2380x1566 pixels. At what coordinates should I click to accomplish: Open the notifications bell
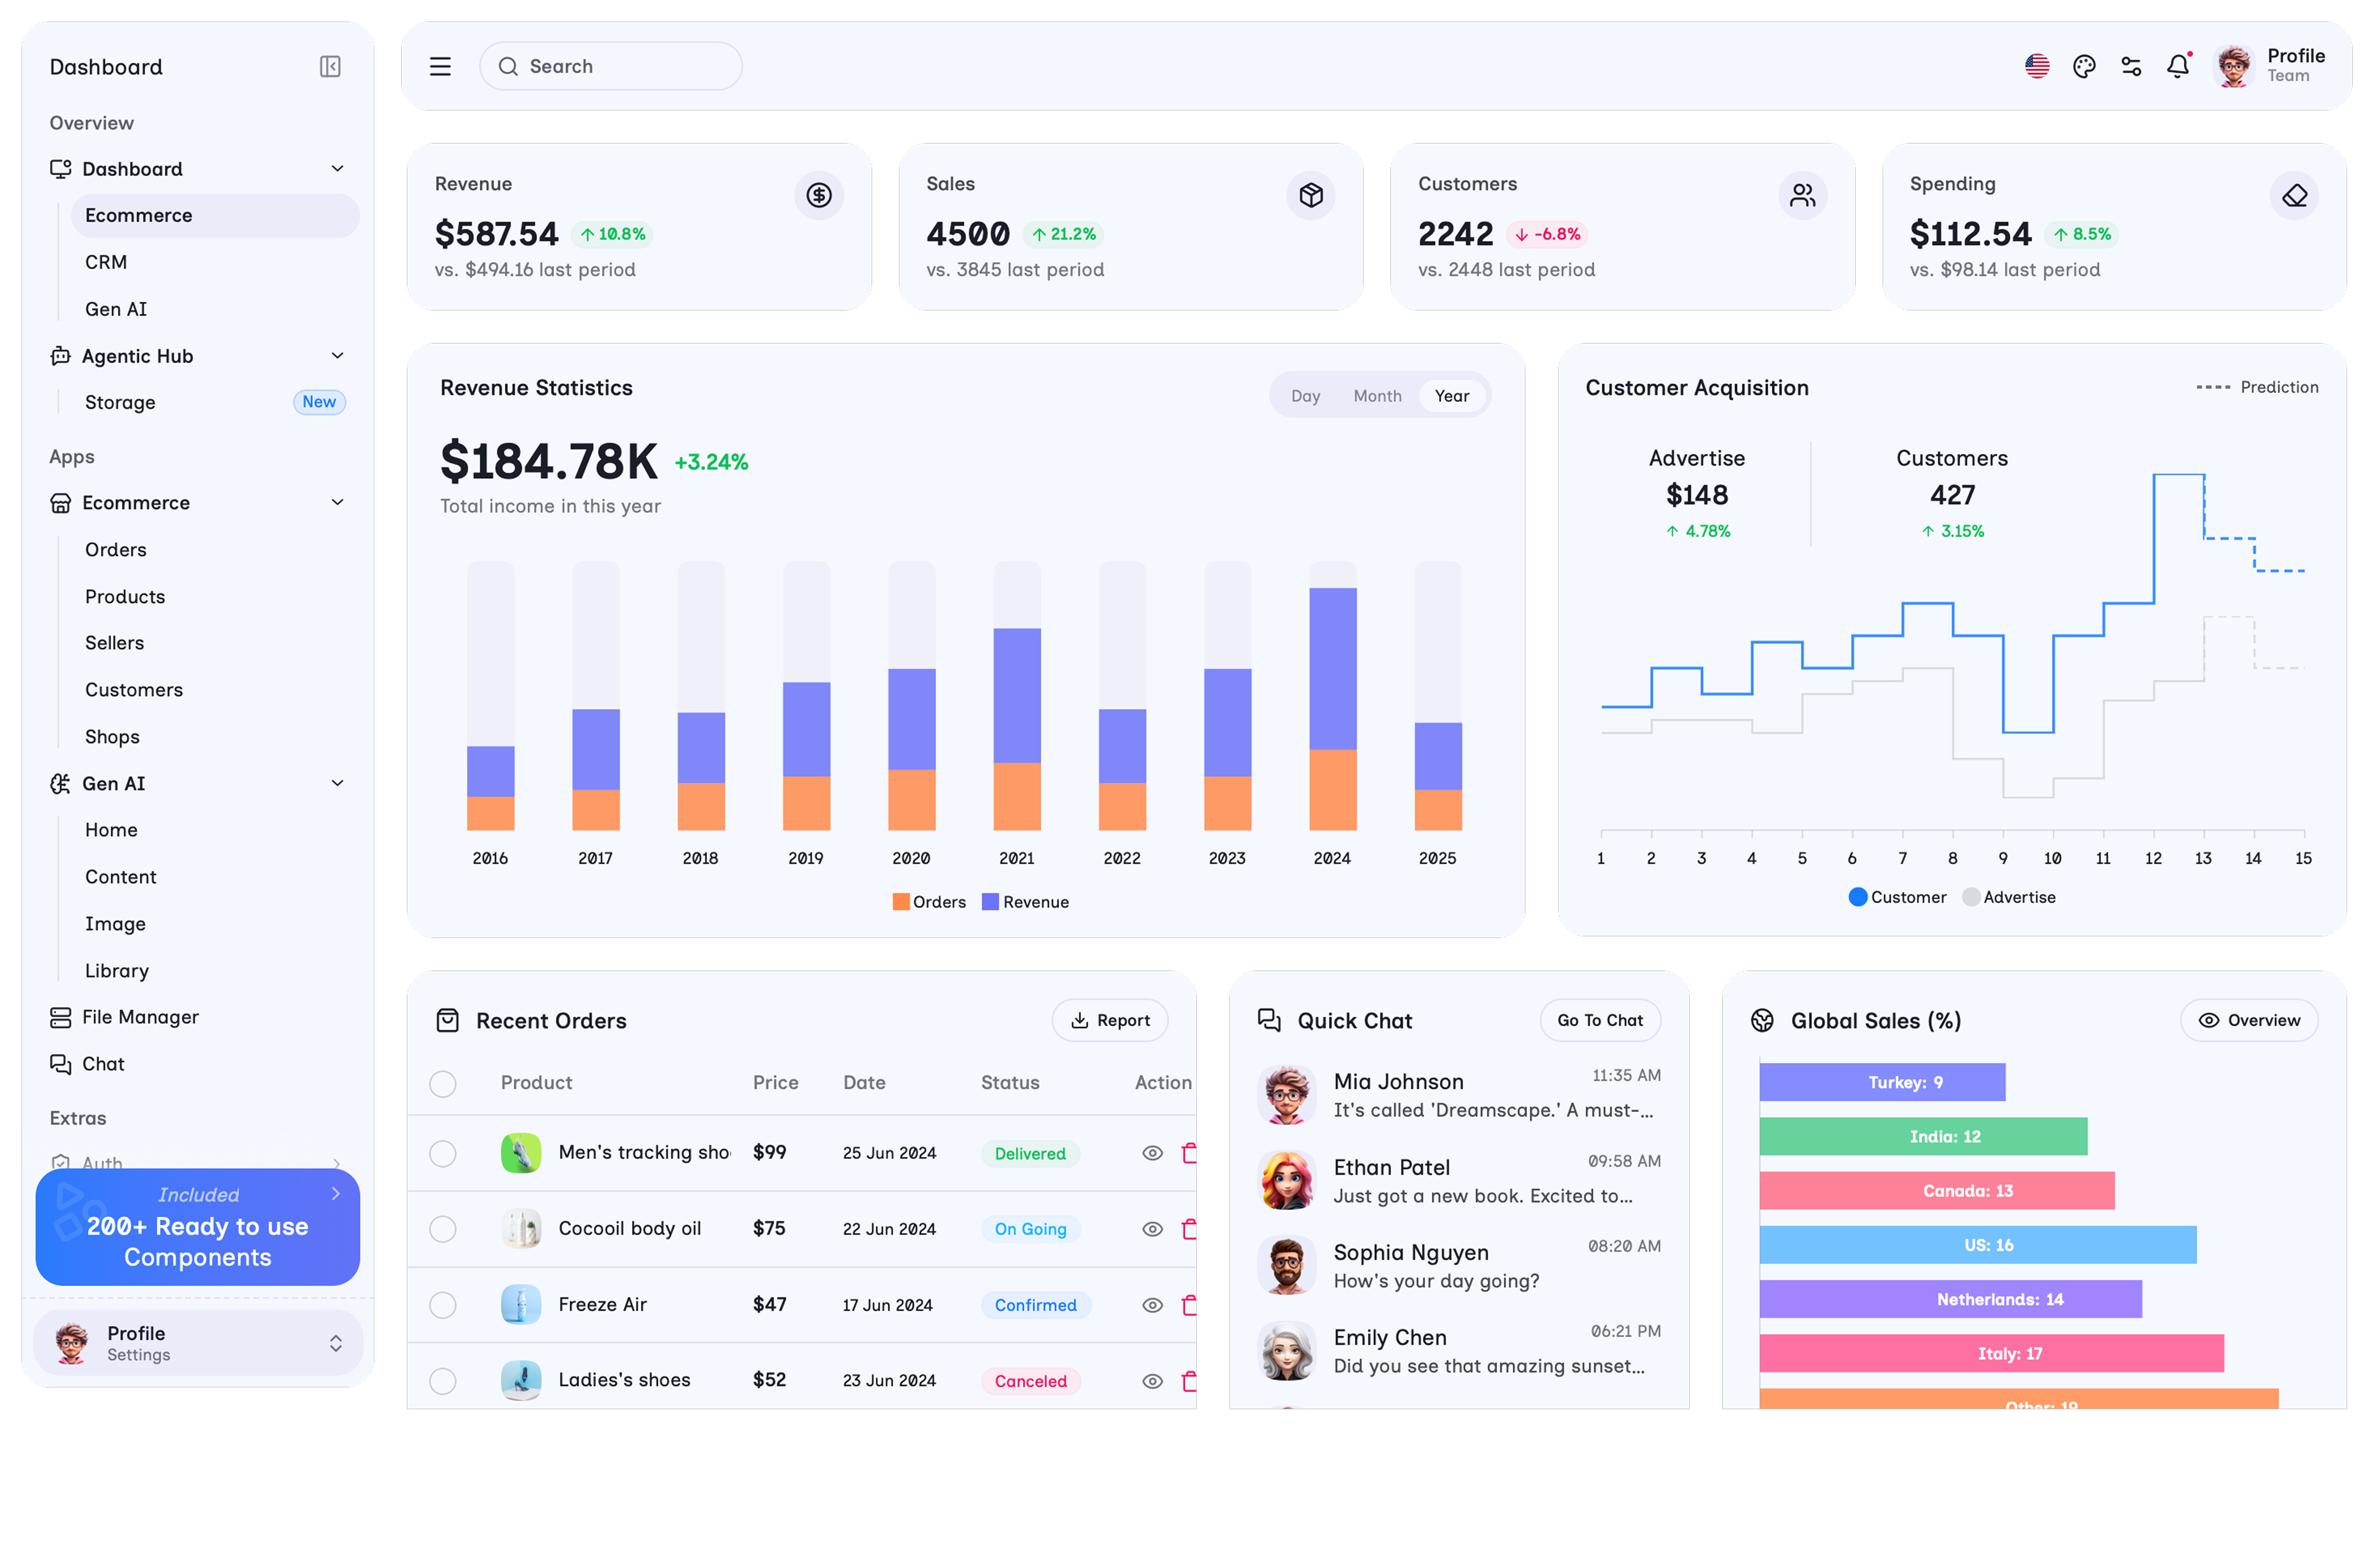(x=2178, y=67)
